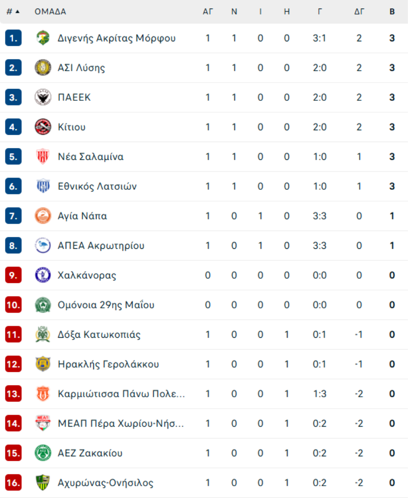The height and width of the screenshot is (498, 408).
Task: Click the ΑΣΙ Λύσης club crest
Action: pyautogui.click(x=43, y=68)
